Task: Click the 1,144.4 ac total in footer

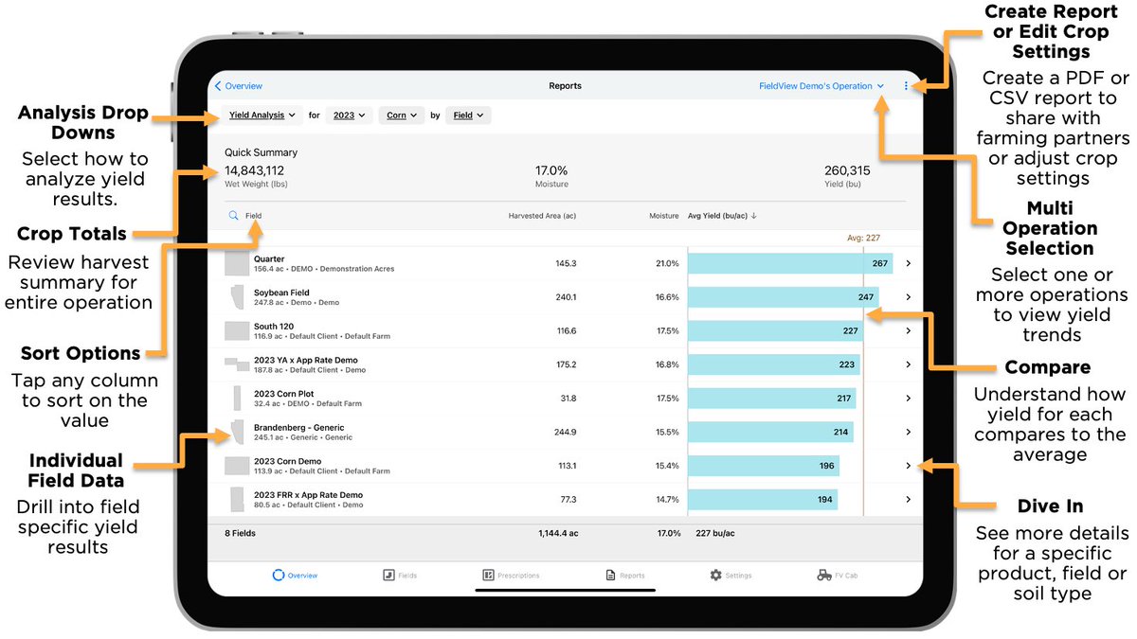Action: click(x=558, y=534)
